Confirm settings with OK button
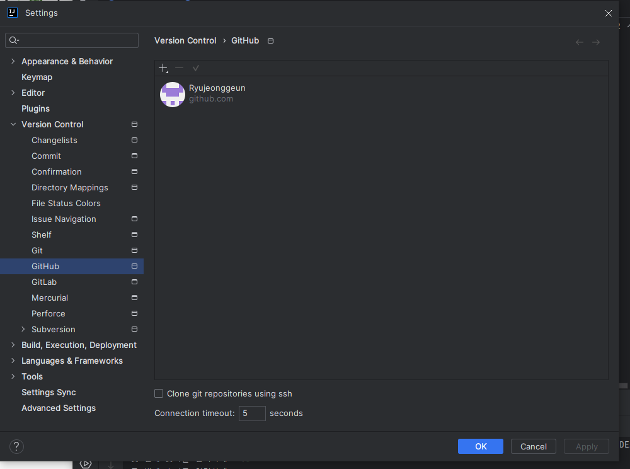The width and height of the screenshot is (630, 469). click(481, 446)
